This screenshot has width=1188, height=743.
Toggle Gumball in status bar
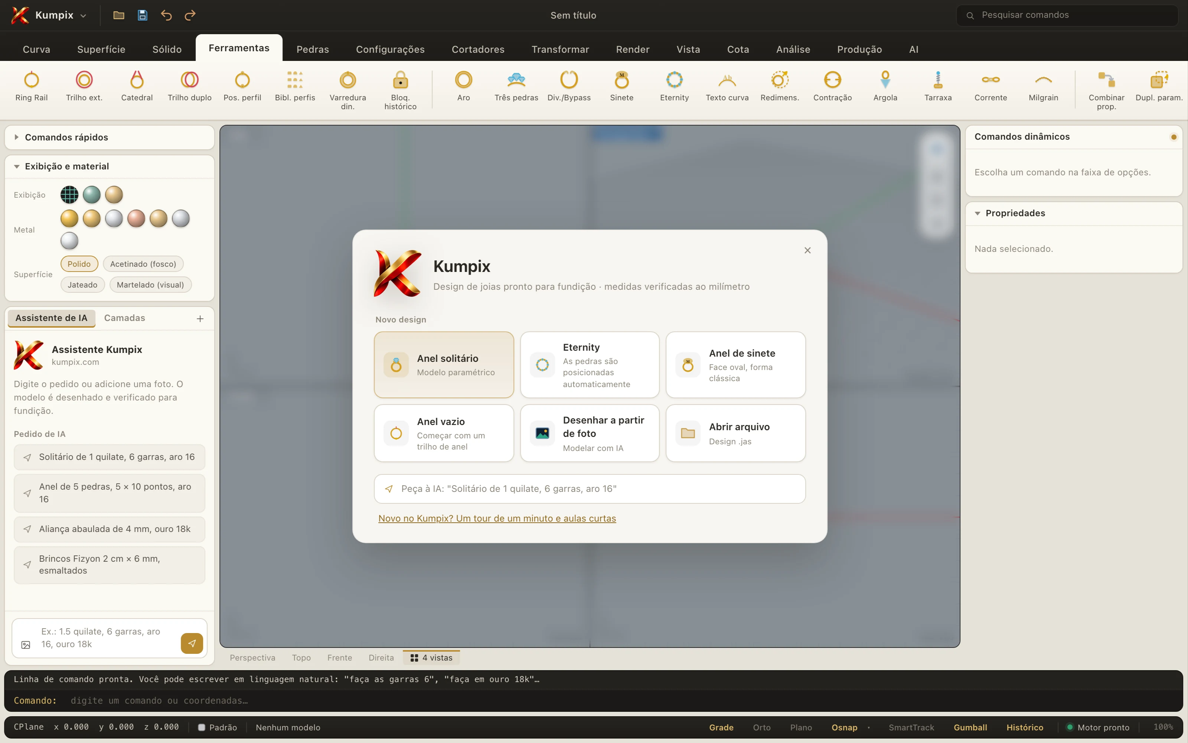point(970,727)
